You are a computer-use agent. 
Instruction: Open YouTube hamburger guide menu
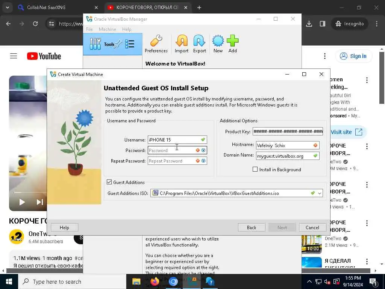pos(14,56)
